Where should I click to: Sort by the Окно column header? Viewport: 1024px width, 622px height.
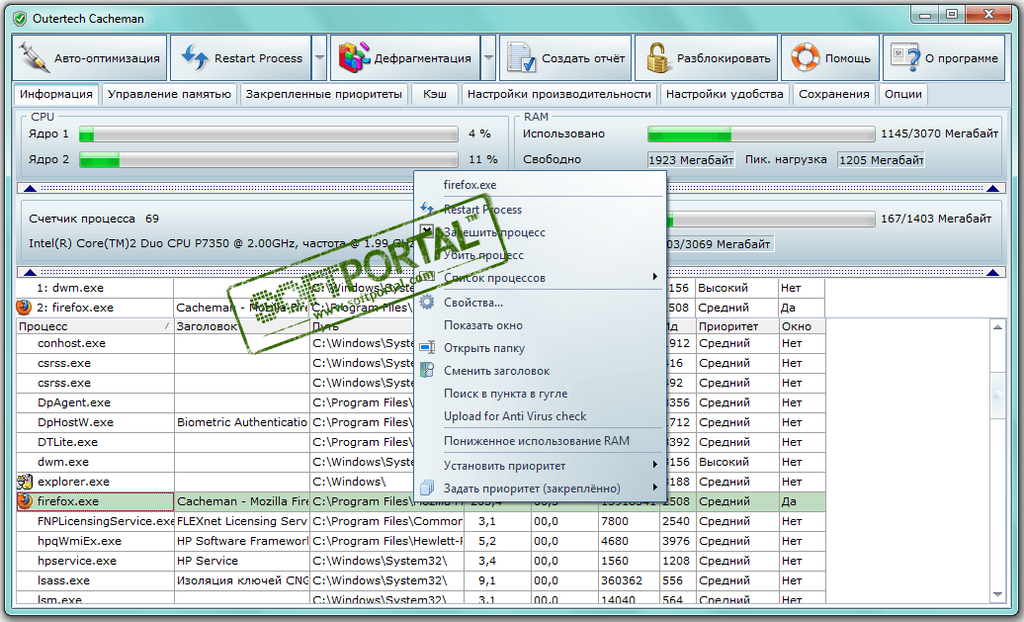coord(802,326)
